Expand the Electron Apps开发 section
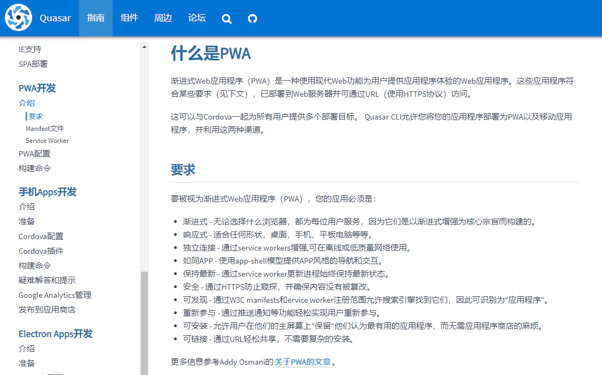602x375 pixels. pos(55,334)
